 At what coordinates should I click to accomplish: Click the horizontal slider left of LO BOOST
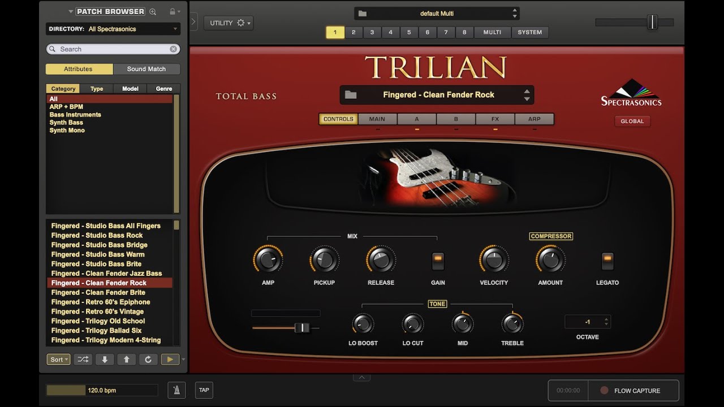pyautogui.click(x=286, y=328)
